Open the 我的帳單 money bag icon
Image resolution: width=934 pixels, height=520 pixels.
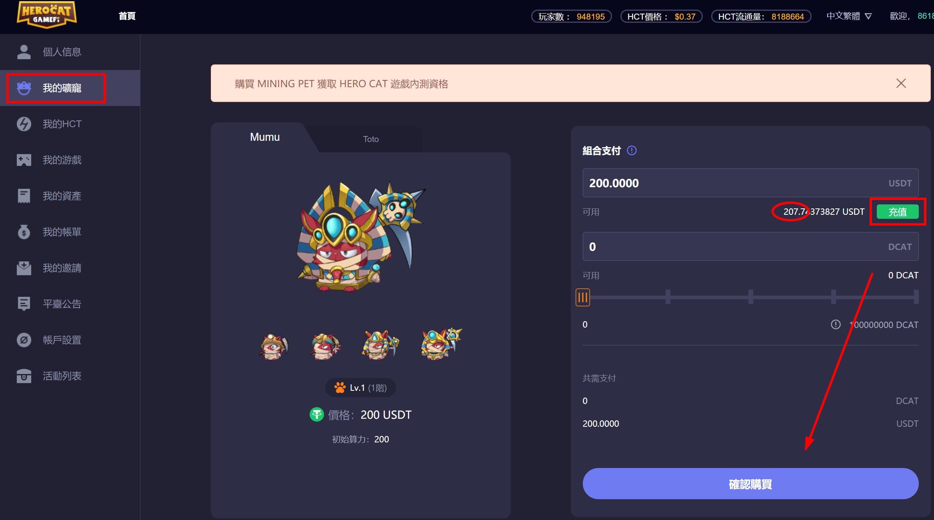coord(24,232)
